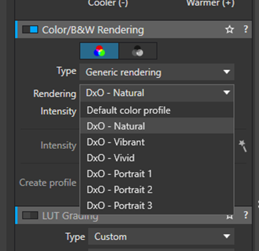The width and height of the screenshot is (259, 251).
Task: Choose Default color profile from list
Action: [157, 110]
